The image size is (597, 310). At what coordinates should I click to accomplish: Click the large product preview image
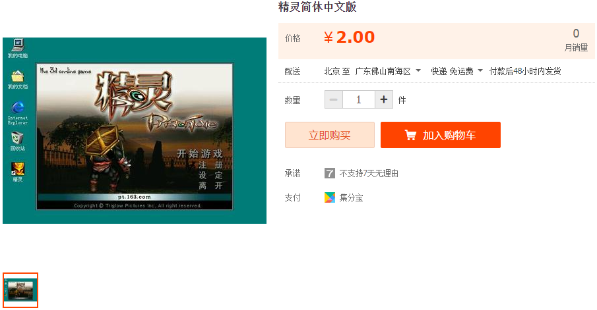click(135, 130)
